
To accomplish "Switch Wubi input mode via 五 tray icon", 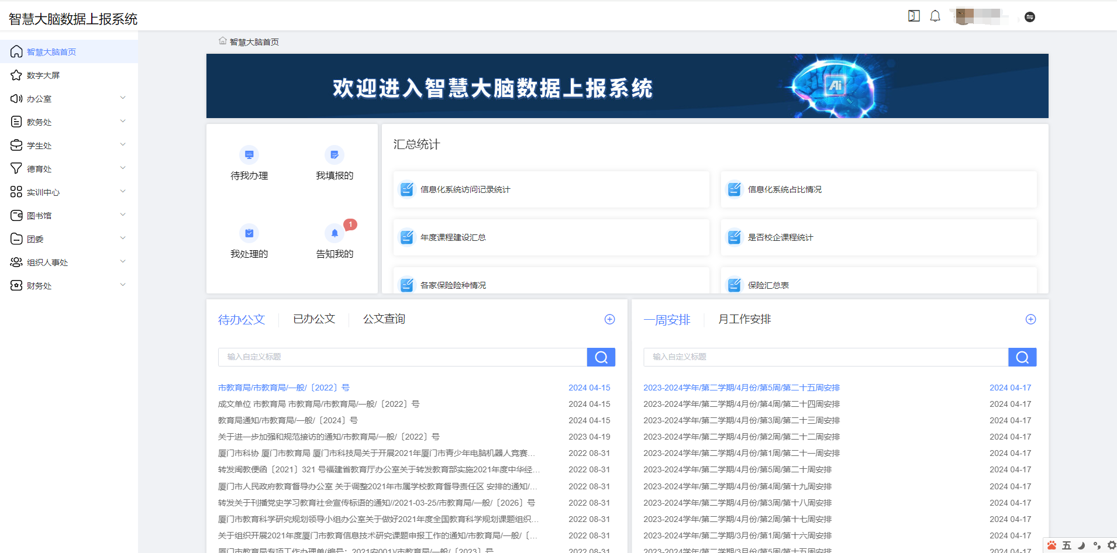I will click(1067, 545).
